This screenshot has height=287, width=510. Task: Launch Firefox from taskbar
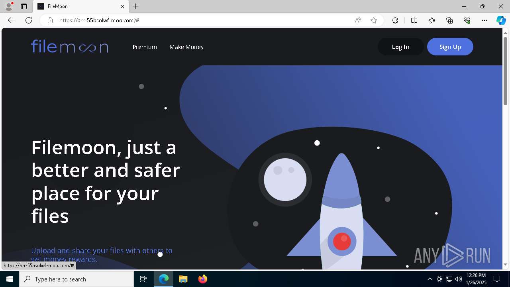pyautogui.click(x=202, y=279)
